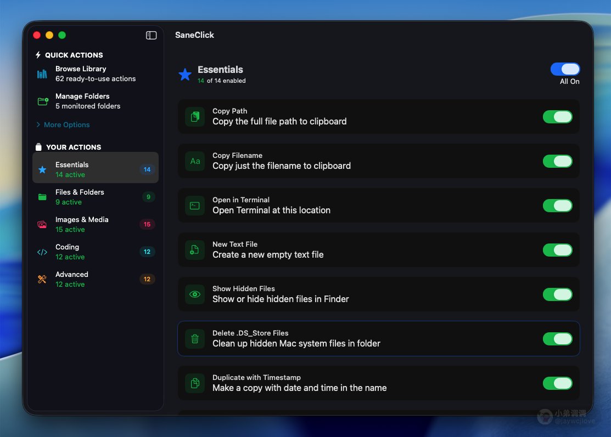Turn off Show Hidden Files toggle

[558, 294]
